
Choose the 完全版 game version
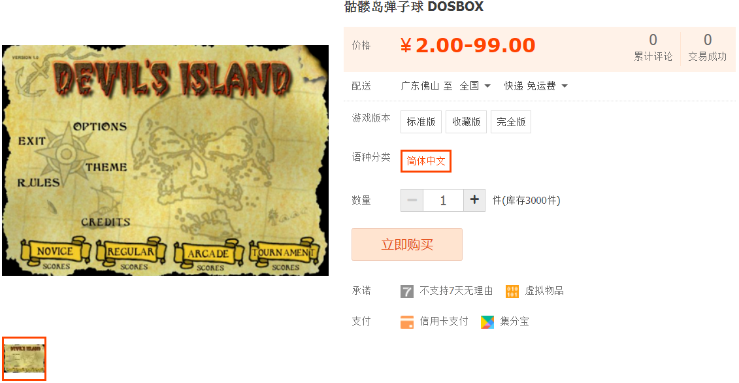point(511,122)
